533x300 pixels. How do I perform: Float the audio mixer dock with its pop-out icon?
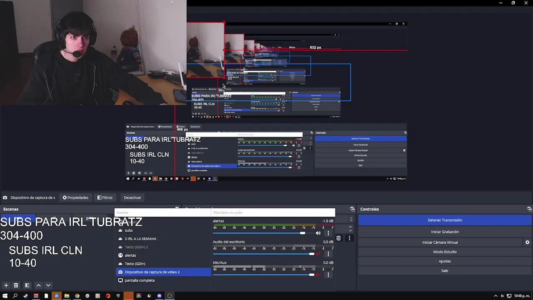click(x=352, y=209)
